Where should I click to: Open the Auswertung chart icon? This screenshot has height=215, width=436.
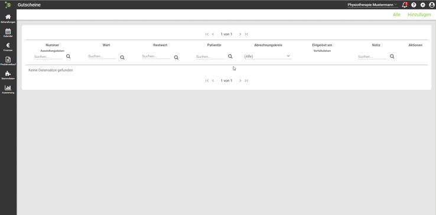point(8,87)
